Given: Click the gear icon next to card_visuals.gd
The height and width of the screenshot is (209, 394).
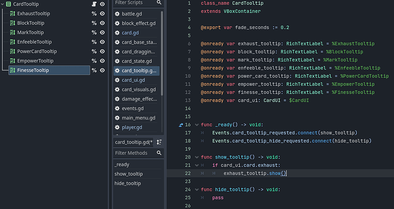Looking at the screenshot, I should coord(117,89).
